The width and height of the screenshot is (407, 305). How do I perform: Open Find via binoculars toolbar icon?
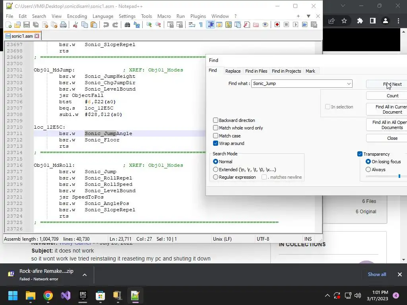[127, 25]
